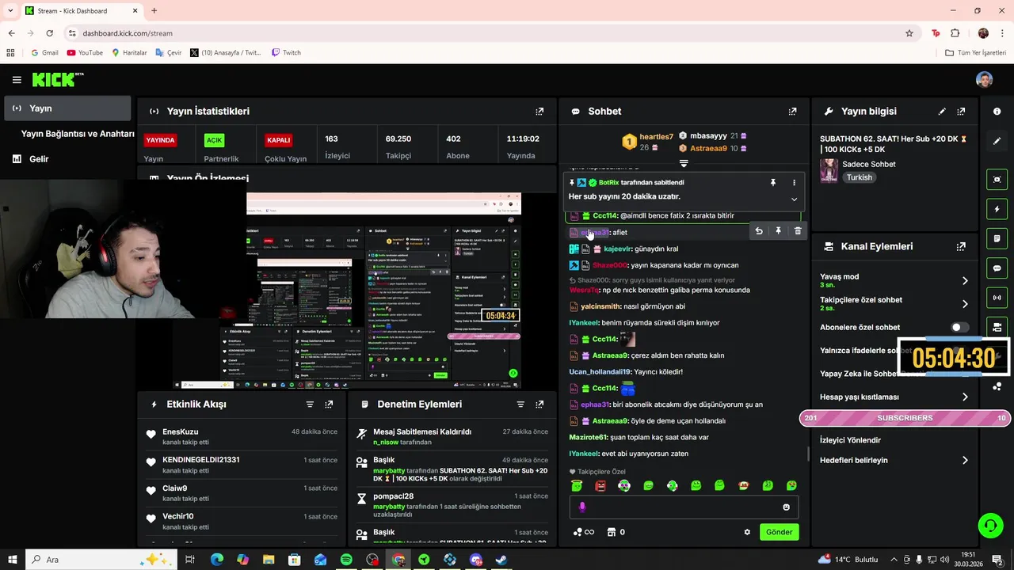Toggle moderation log widget in right sidebar
This screenshot has width=1014, height=570.
[x=997, y=238]
